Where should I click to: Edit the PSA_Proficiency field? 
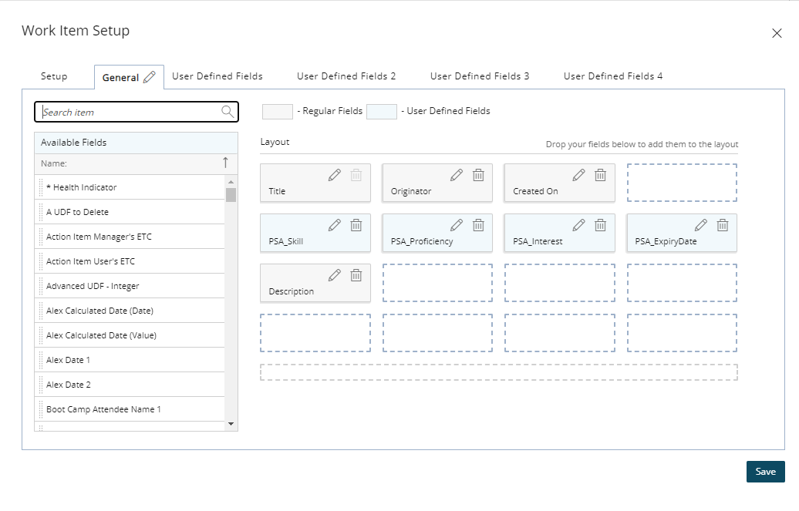pos(457,225)
